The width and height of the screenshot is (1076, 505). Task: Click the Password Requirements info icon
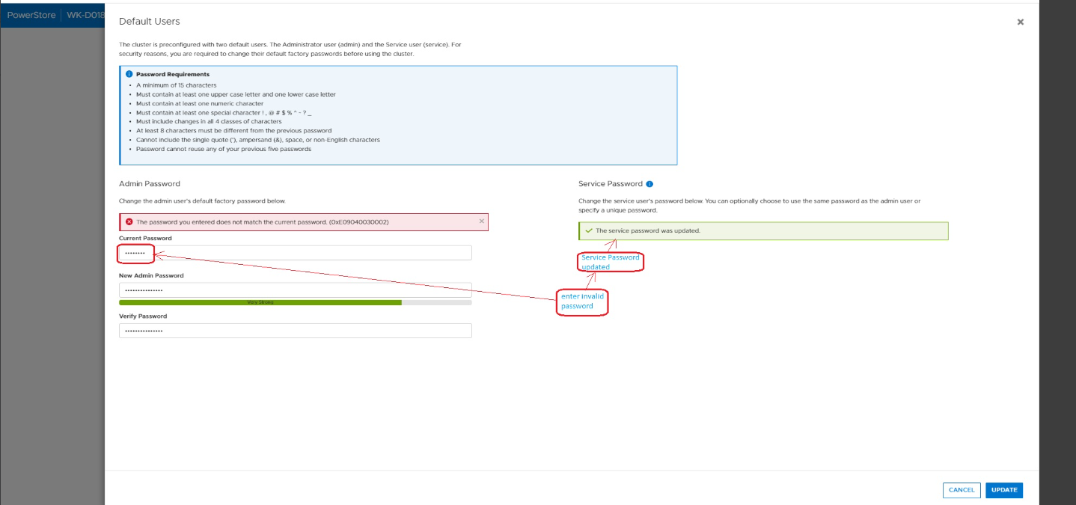129,73
